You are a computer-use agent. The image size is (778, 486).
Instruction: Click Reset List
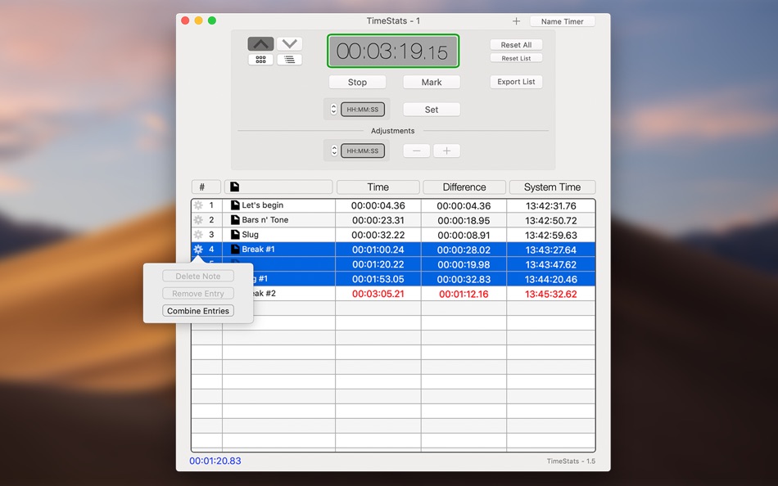click(x=516, y=58)
